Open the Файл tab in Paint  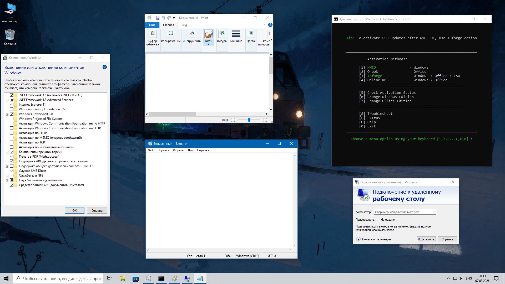[152, 25]
